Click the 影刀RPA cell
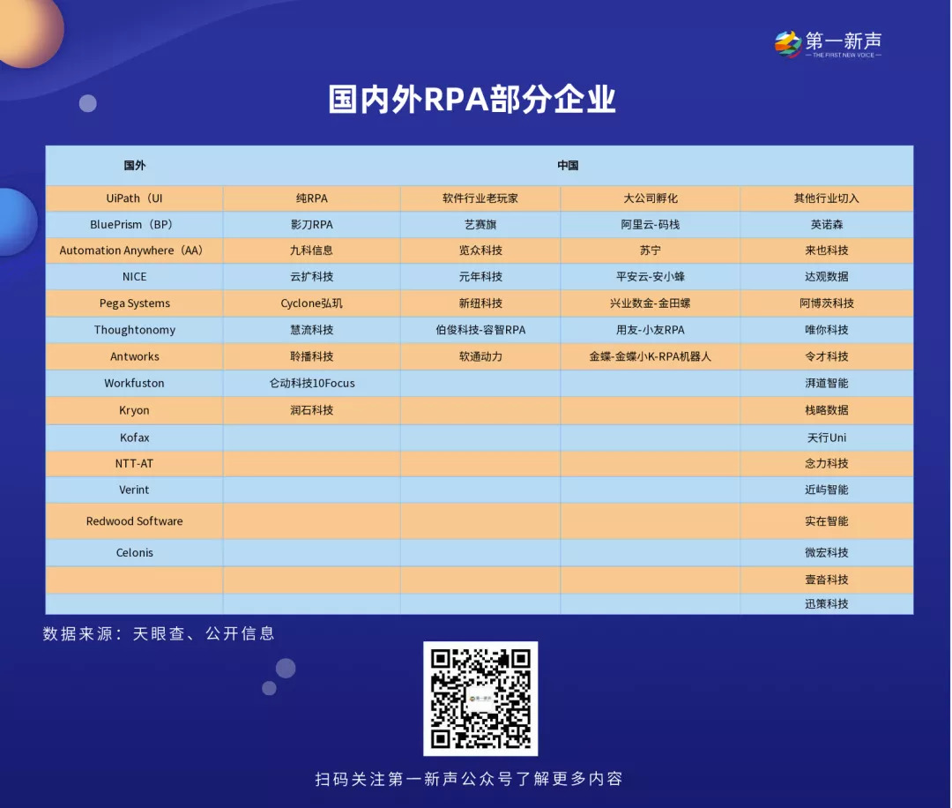Screen dimensions: 952x808 point(311,224)
